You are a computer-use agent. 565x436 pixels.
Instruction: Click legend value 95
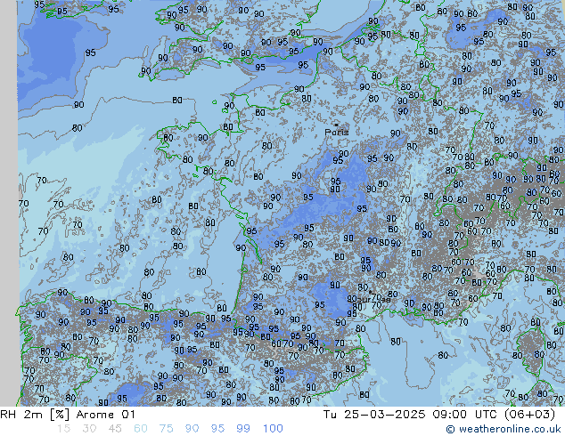217,429
